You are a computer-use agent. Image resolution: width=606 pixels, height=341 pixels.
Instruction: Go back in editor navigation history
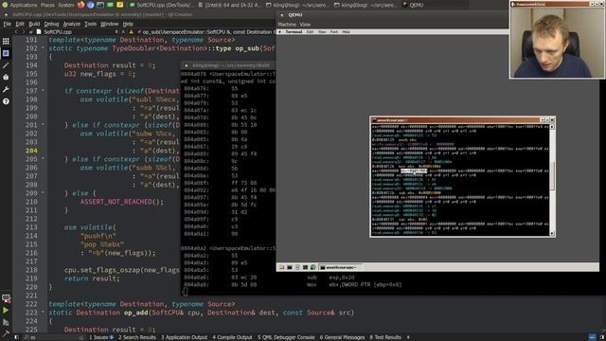click(16, 31)
